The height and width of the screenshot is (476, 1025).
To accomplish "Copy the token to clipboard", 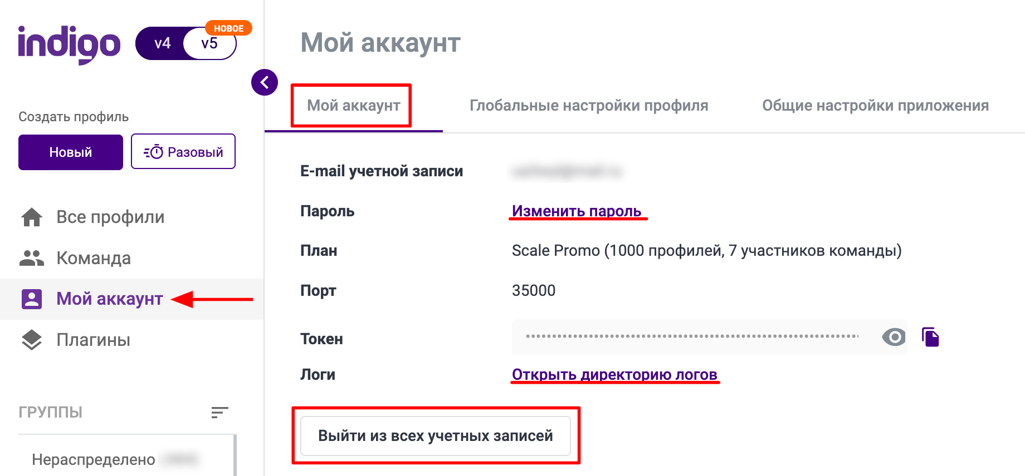I will pos(930,337).
